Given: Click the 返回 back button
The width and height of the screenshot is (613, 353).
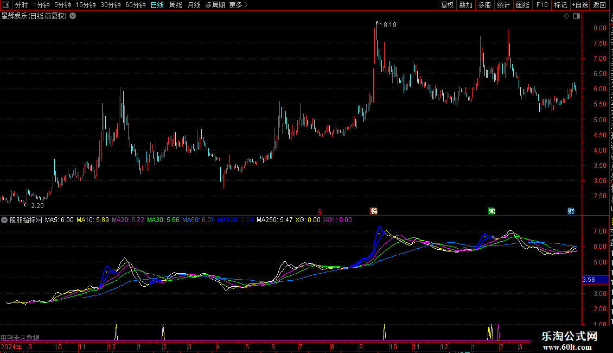Looking at the screenshot, I should [x=599, y=5].
